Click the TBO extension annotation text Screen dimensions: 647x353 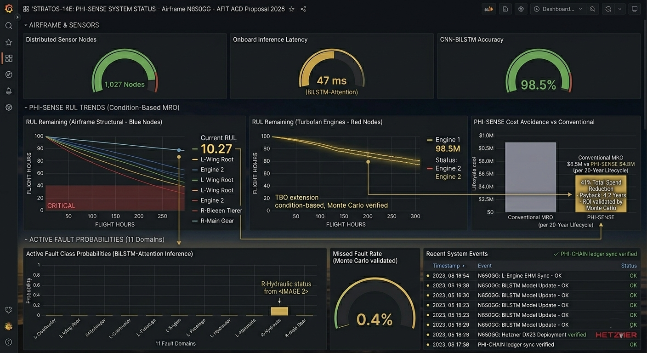[331, 201]
